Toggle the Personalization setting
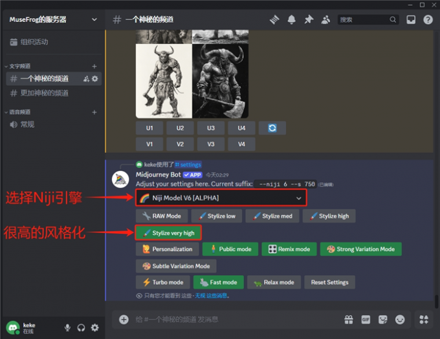440x339 pixels. (x=167, y=249)
